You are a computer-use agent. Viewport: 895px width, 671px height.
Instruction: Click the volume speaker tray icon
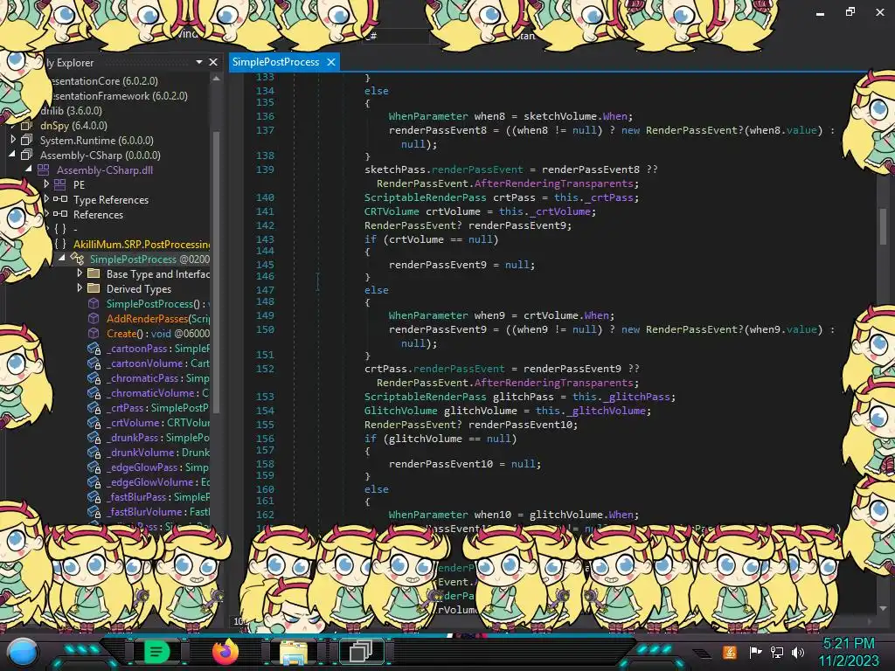pyautogui.click(x=798, y=652)
